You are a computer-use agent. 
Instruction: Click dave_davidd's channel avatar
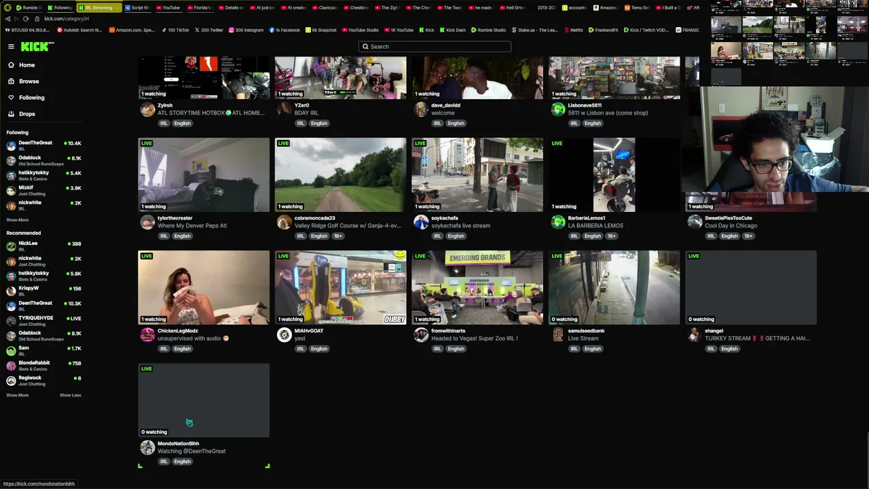pyautogui.click(x=421, y=109)
